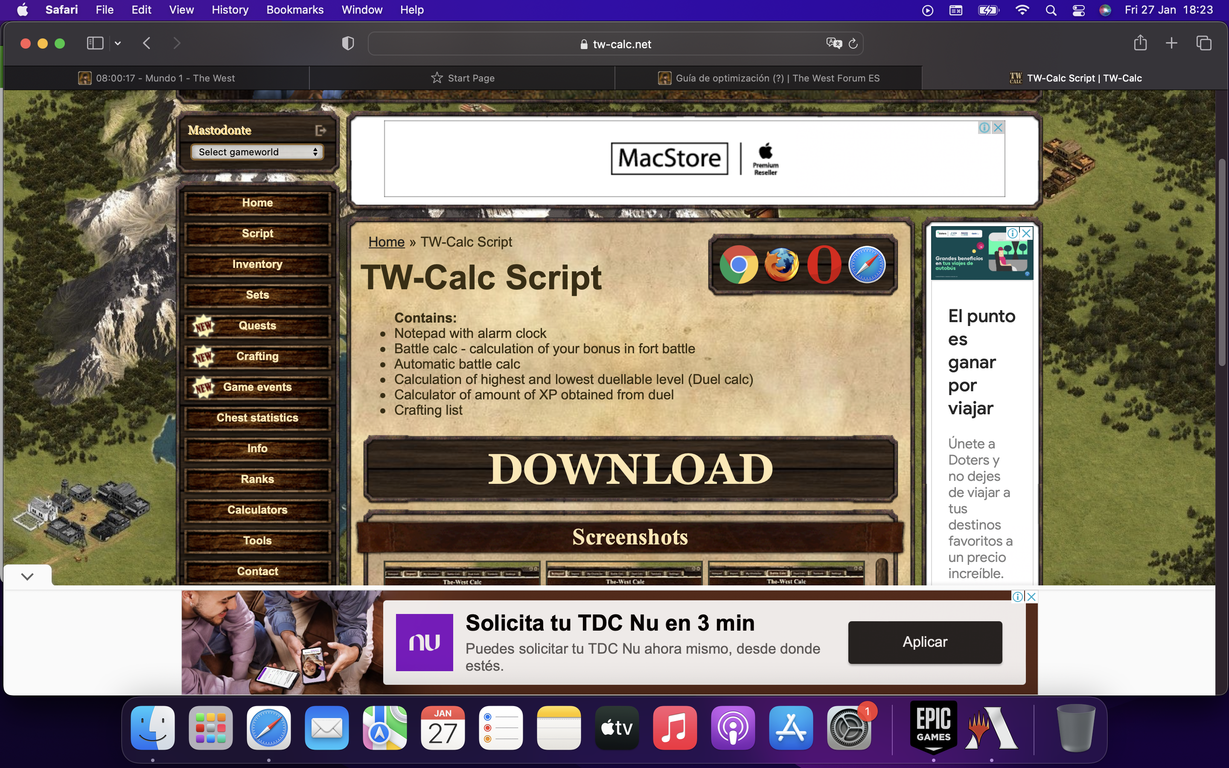Click the Chrome browser icon

coord(738,264)
